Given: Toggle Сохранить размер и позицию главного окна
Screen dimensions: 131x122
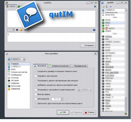Looking at the screenshot, I should click(36, 71).
